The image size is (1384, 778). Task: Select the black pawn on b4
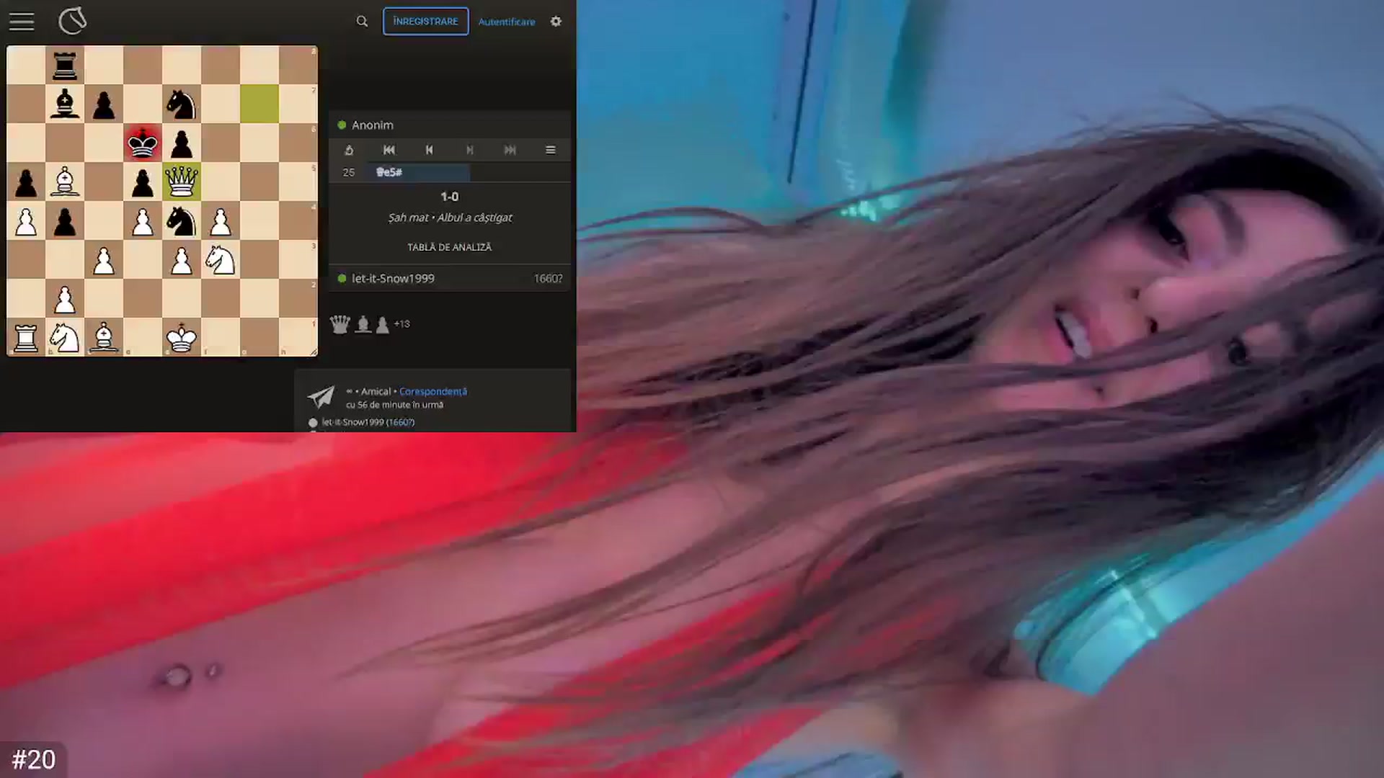[x=65, y=220]
